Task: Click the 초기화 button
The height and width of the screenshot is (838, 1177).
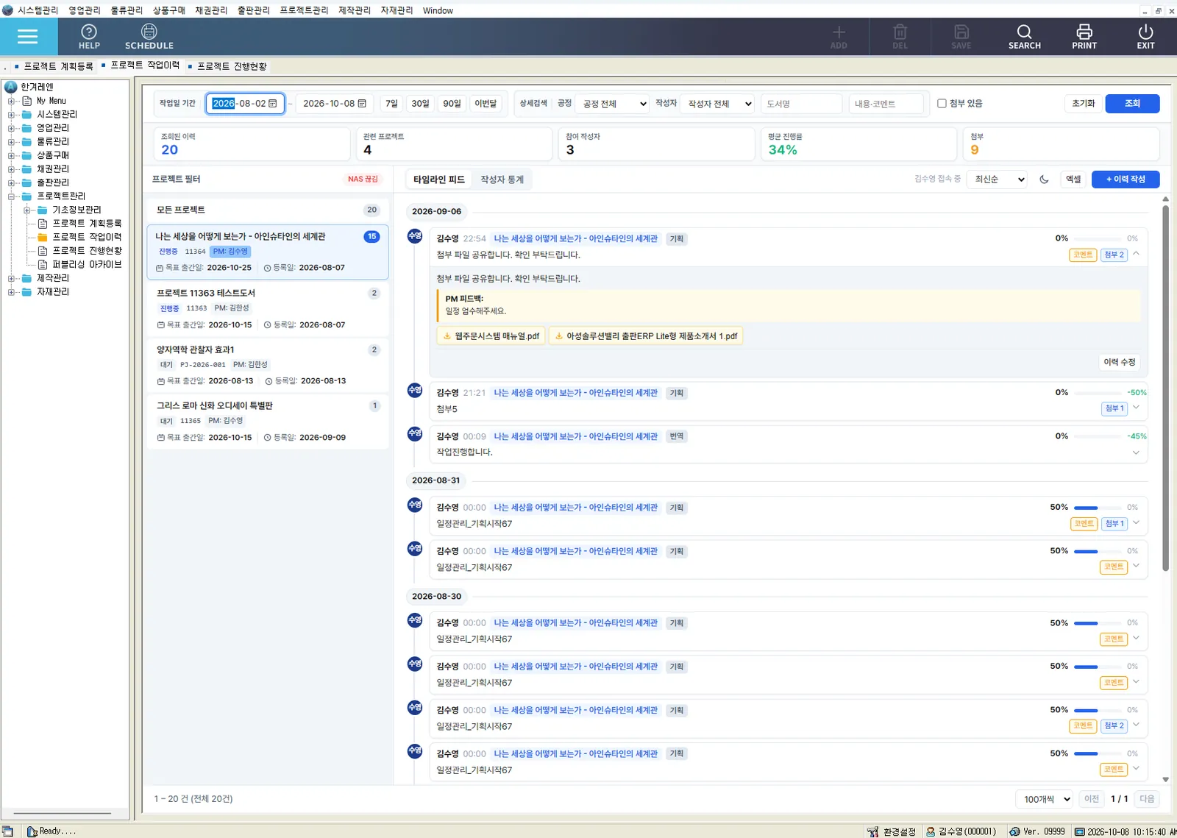Action: (1083, 104)
